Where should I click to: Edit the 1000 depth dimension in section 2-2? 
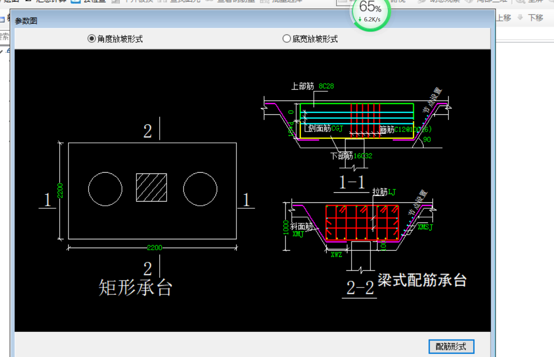pyautogui.click(x=286, y=228)
